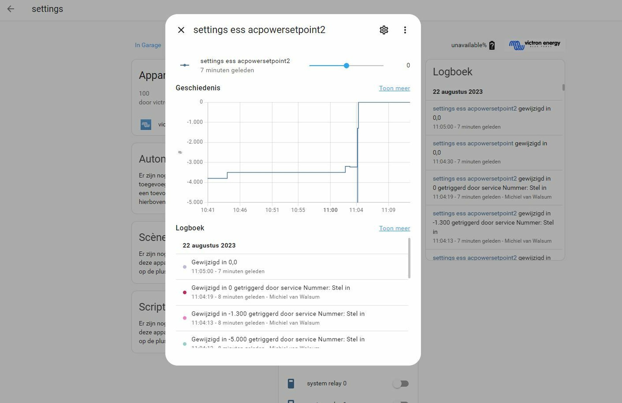Viewport: 622px width, 403px height.
Task: Open Toon meer next to Logboek
Action: click(394, 228)
